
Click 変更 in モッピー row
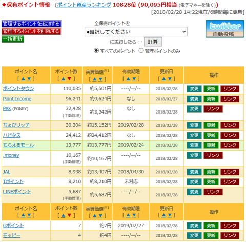coord(194,235)
